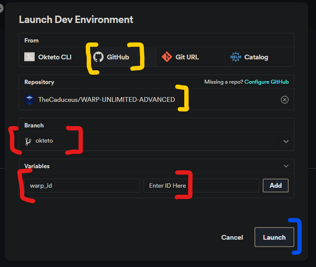This screenshot has width=316, height=267.
Task: Select the okteto branch field
Action: [156, 141]
